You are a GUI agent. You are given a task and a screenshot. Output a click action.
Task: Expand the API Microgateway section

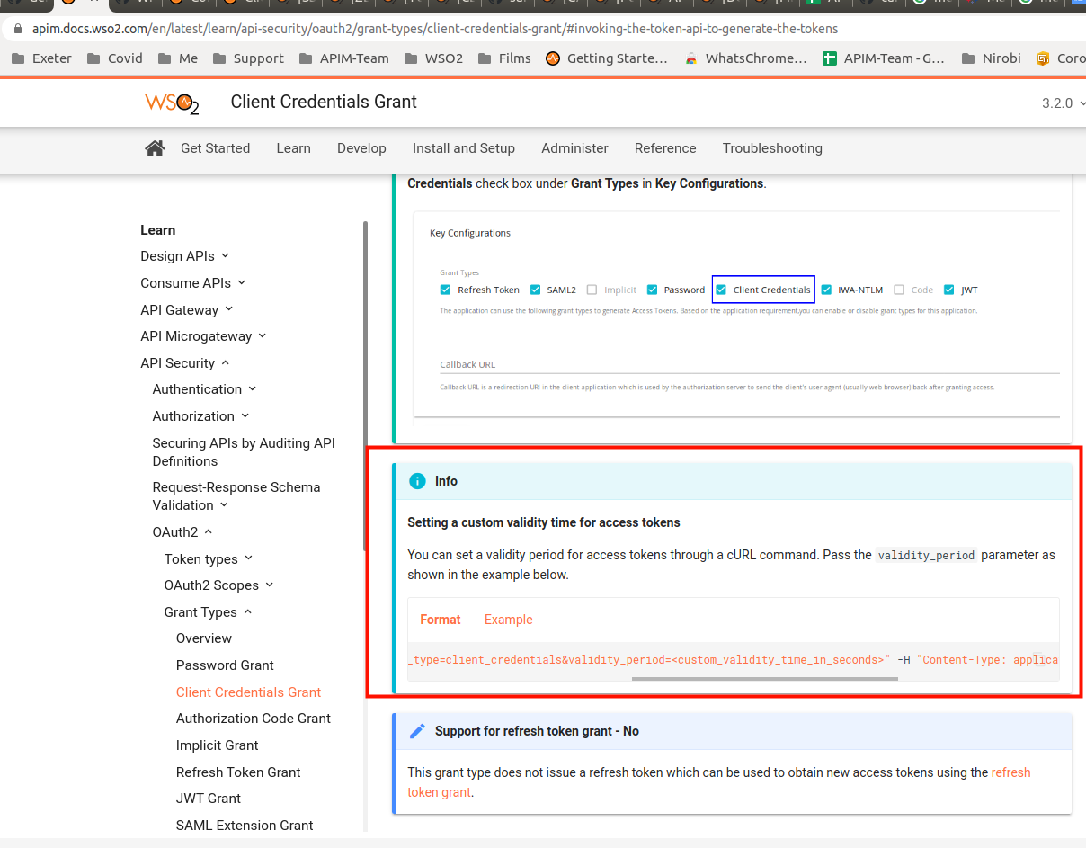click(x=203, y=335)
